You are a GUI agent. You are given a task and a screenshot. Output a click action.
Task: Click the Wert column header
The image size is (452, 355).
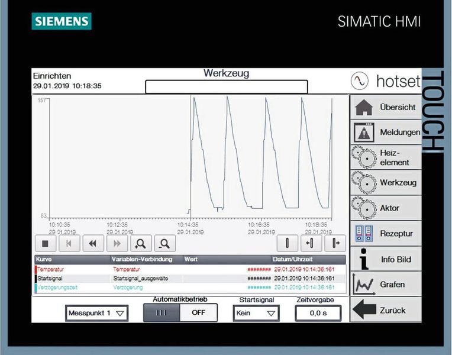click(x=227, y=259)
